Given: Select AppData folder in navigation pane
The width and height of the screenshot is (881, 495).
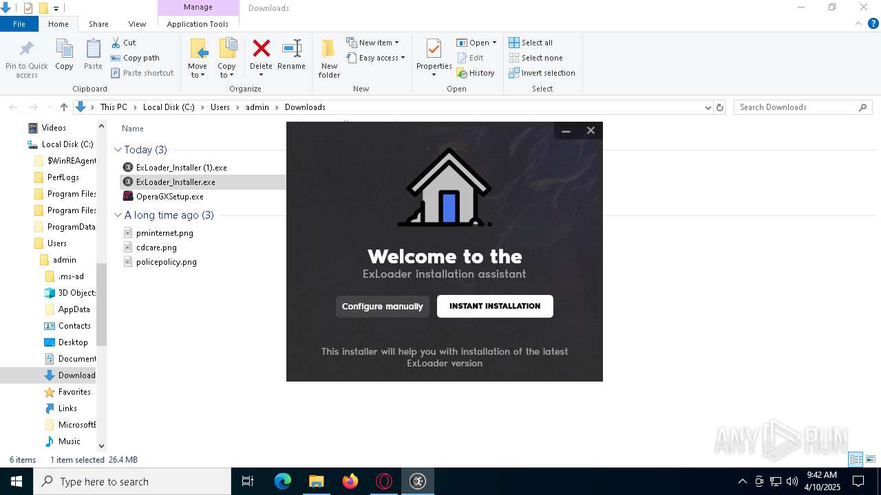Looking at the screenshot, I should pyautogui.click(x=74, y=309).
